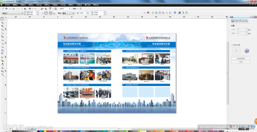Screen dimensions: 257x132
Task: Open the paper size 自定义 dropdown
Action: [x=22, y=13]
